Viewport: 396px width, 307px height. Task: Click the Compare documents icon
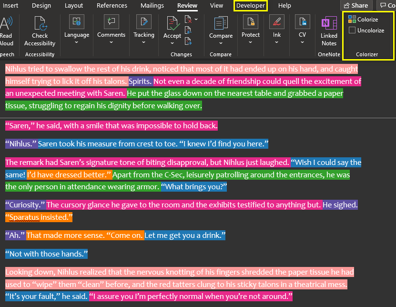pyautogui.click(x=221, y=23)
